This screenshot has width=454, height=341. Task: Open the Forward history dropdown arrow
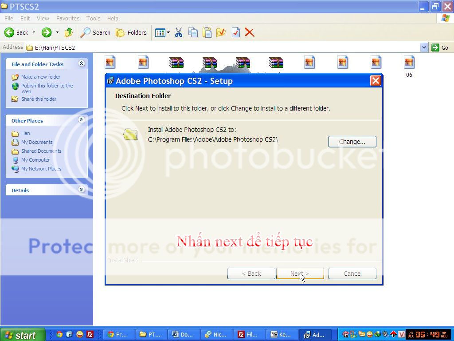click(57, 32)
